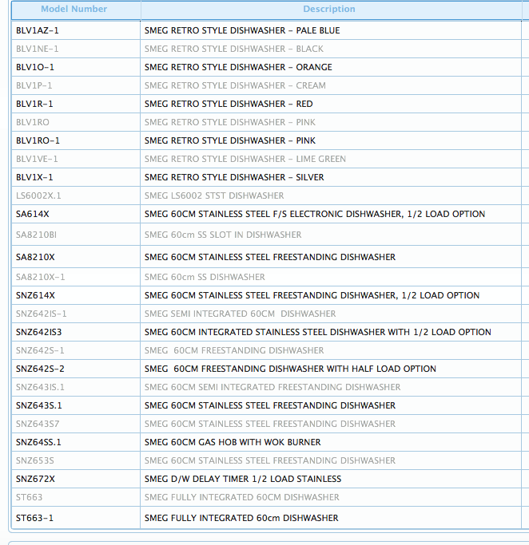Select model number SNZ642S-2
Viewport: 529px width, 545px height.
pos(40,369)
